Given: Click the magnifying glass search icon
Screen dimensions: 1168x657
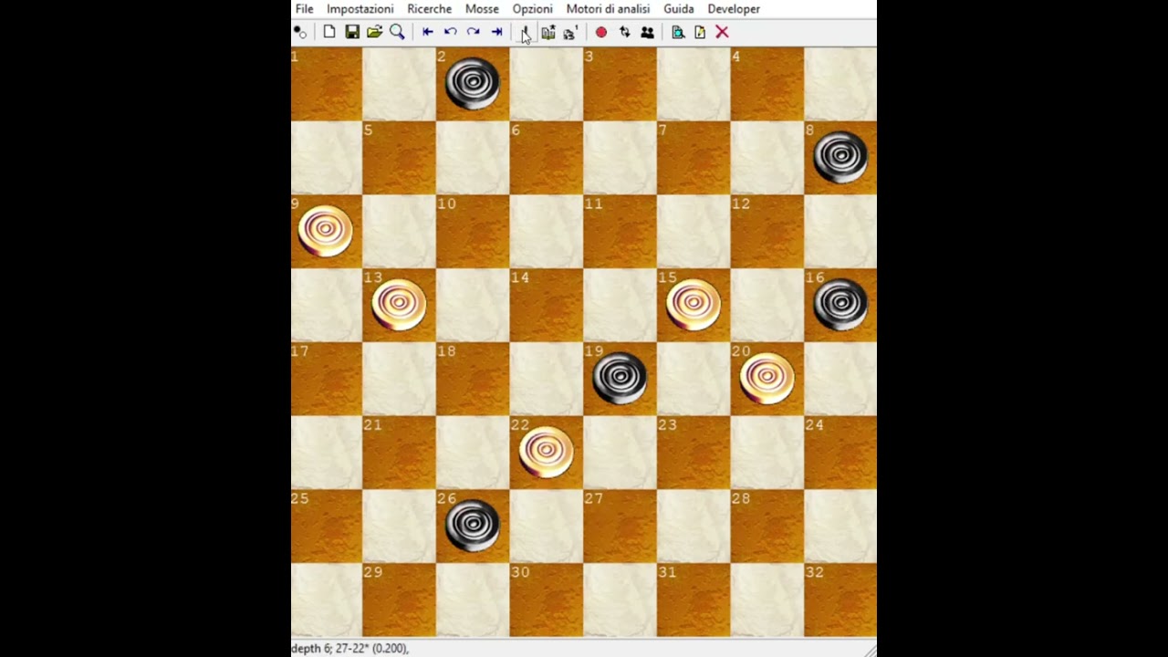Looking at the screenshot, I should (397, 32).
